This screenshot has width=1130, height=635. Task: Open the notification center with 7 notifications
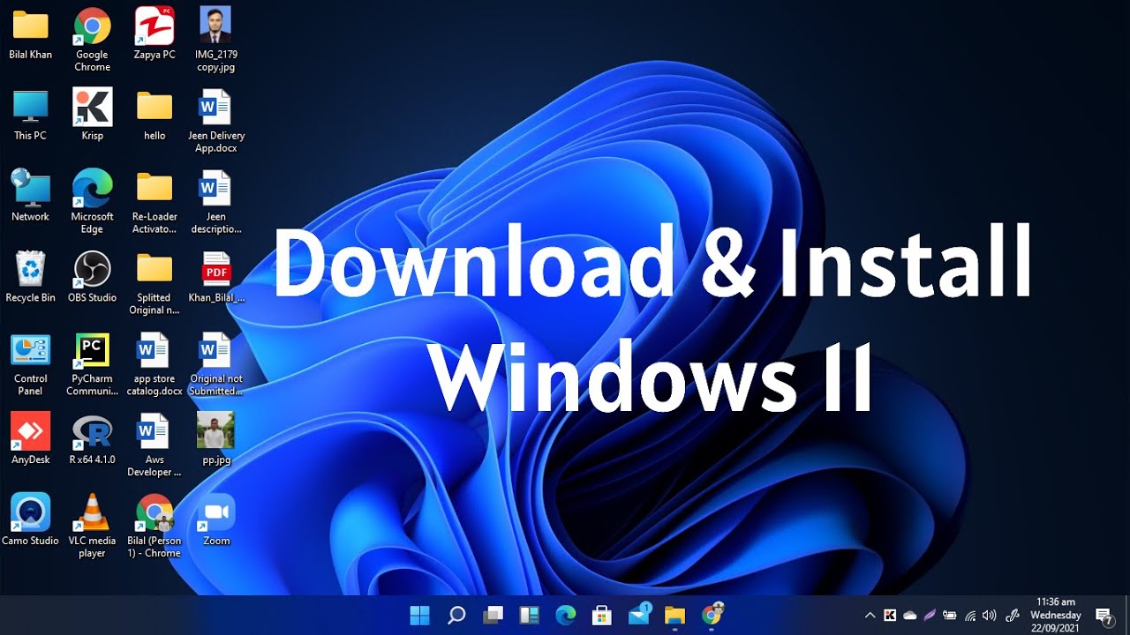coord(1104,616)
